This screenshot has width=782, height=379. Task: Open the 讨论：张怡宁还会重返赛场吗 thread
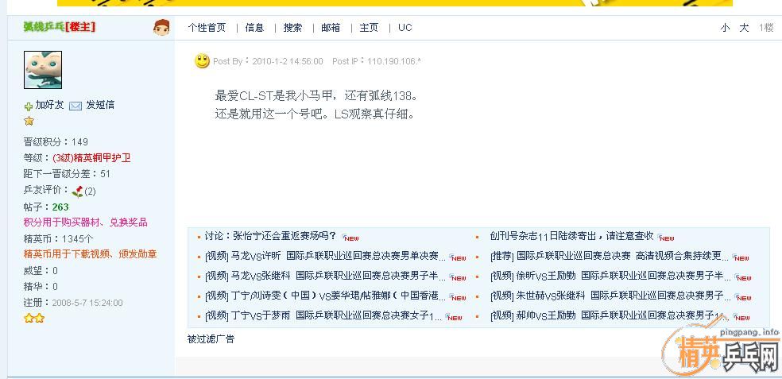coord(270,236)
